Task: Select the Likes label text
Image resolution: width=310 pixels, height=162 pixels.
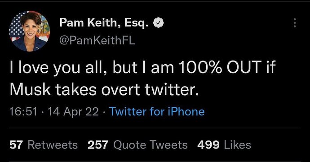Action: 238,145
